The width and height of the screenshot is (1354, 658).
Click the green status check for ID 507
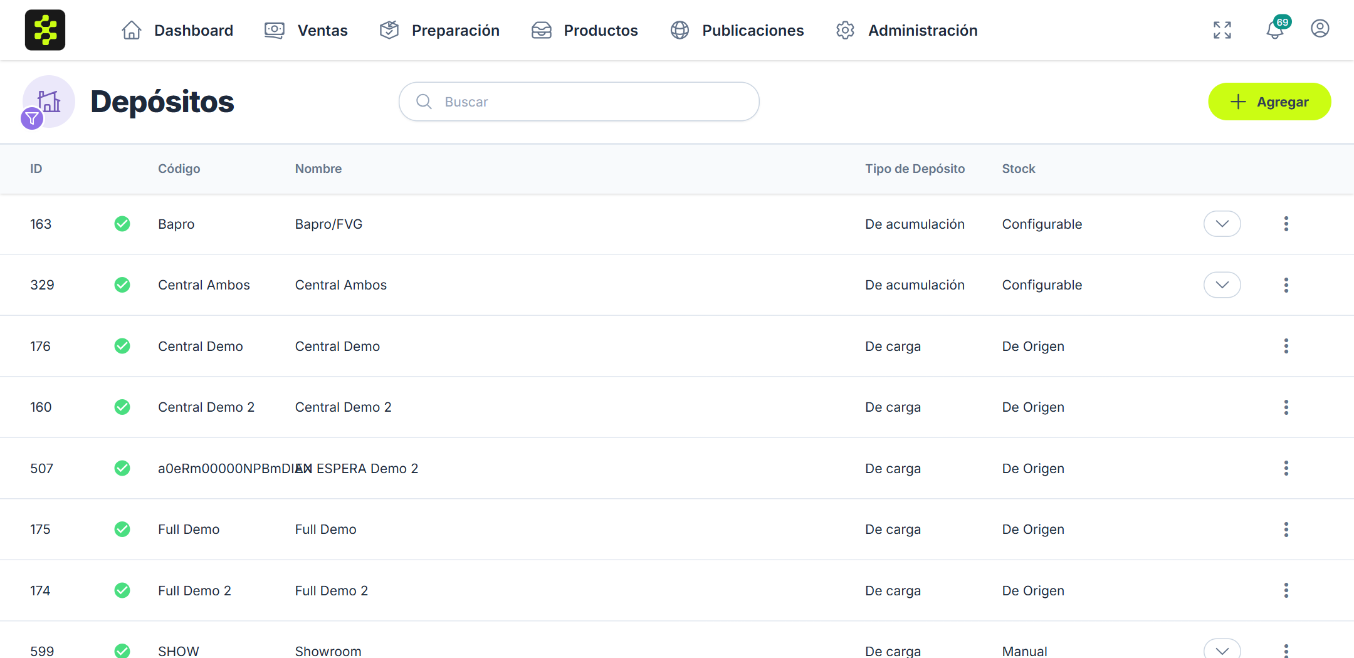pyautogui.click(x=122, y=468)
